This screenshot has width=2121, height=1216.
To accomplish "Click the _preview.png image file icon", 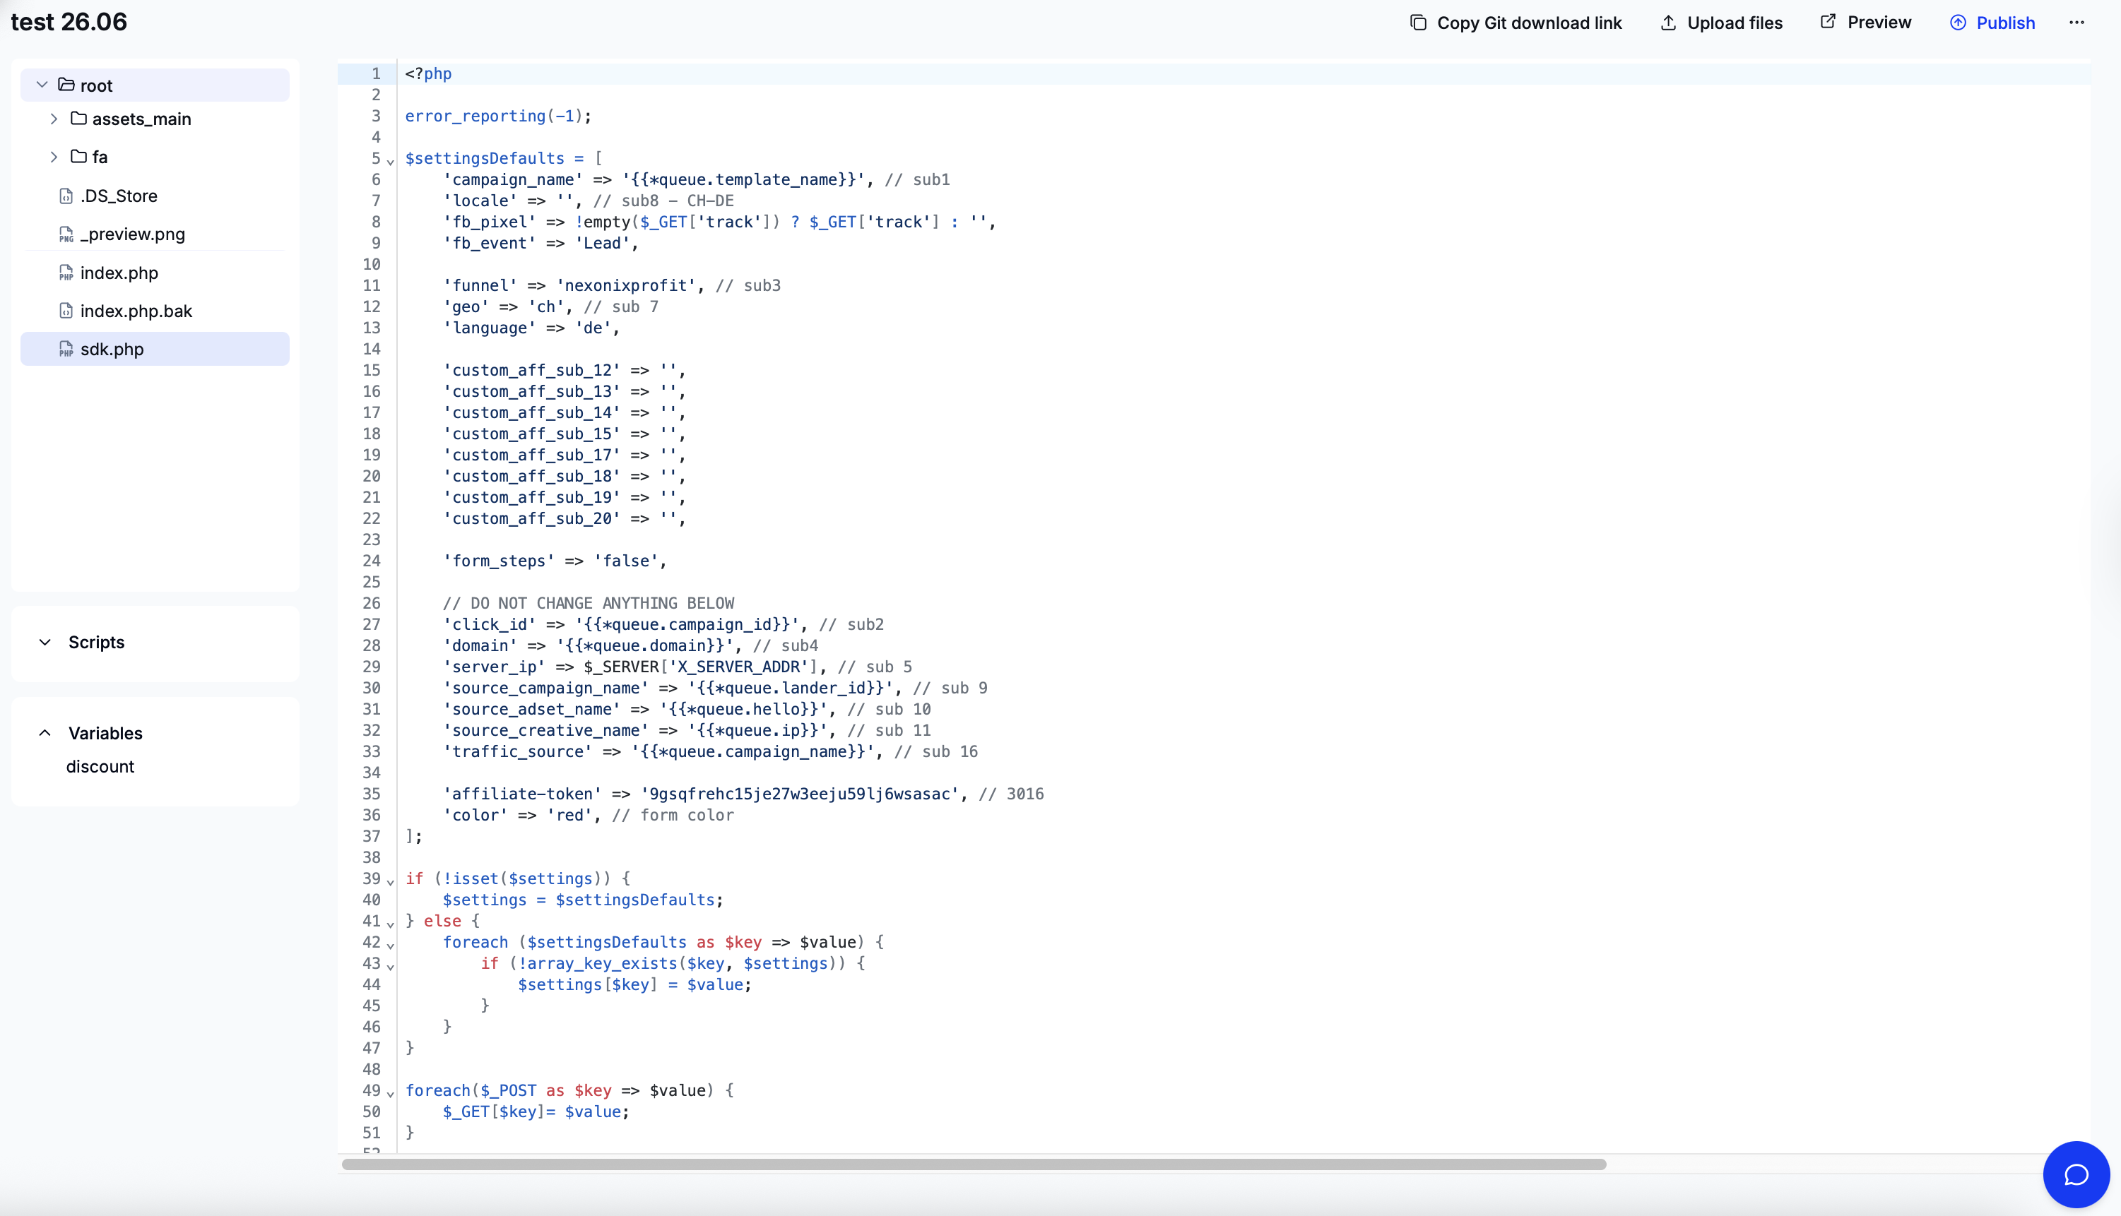I will [66, 234].
